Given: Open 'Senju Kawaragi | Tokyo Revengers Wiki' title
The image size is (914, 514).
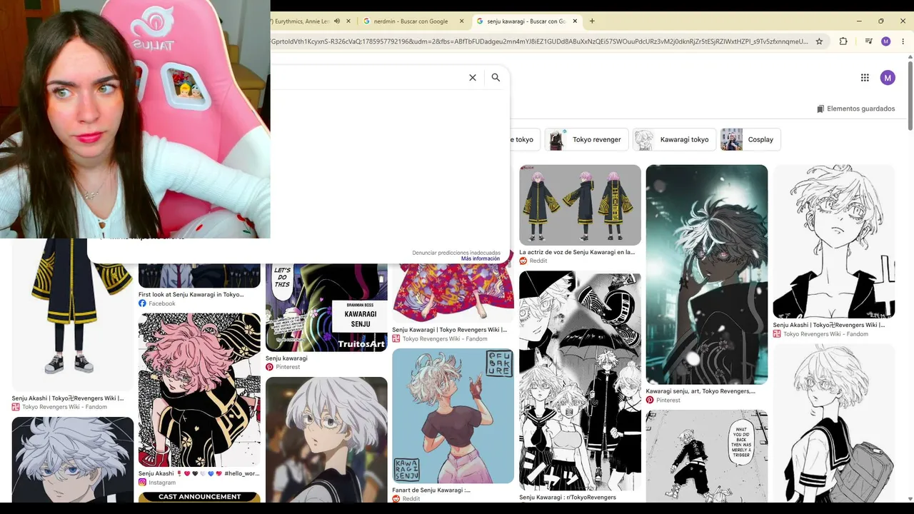Looking at the screenshot, I should tap(450, 330).
